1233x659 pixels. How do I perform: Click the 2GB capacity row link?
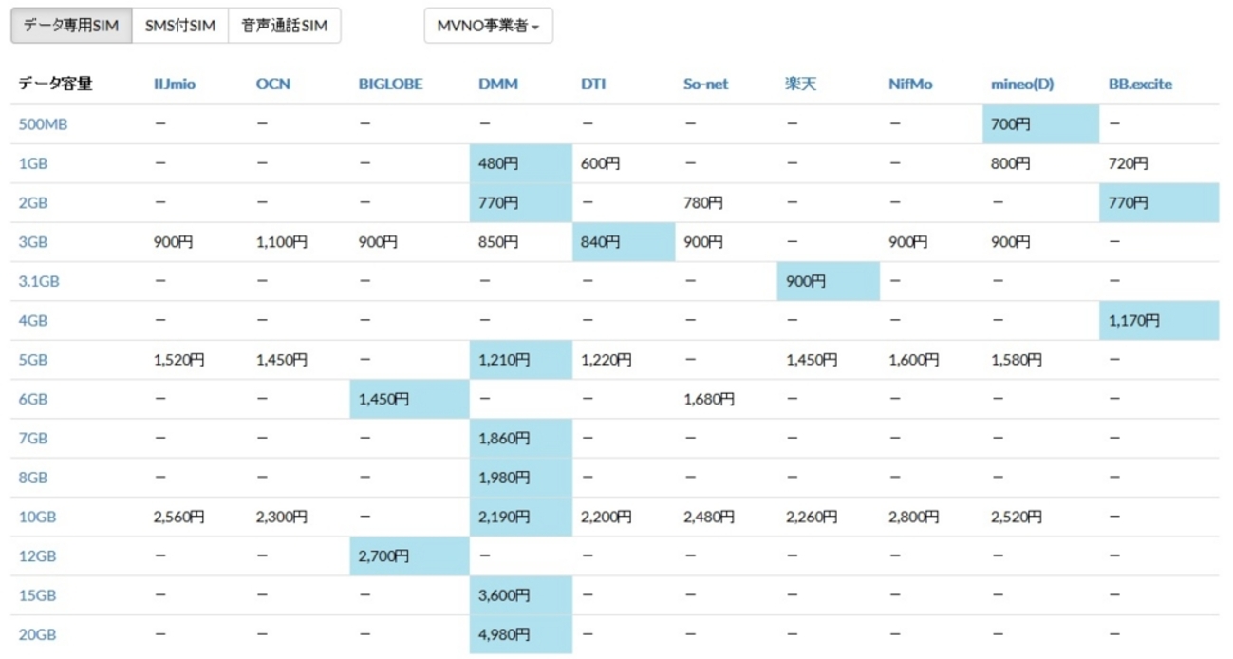[x=33, y=202]
